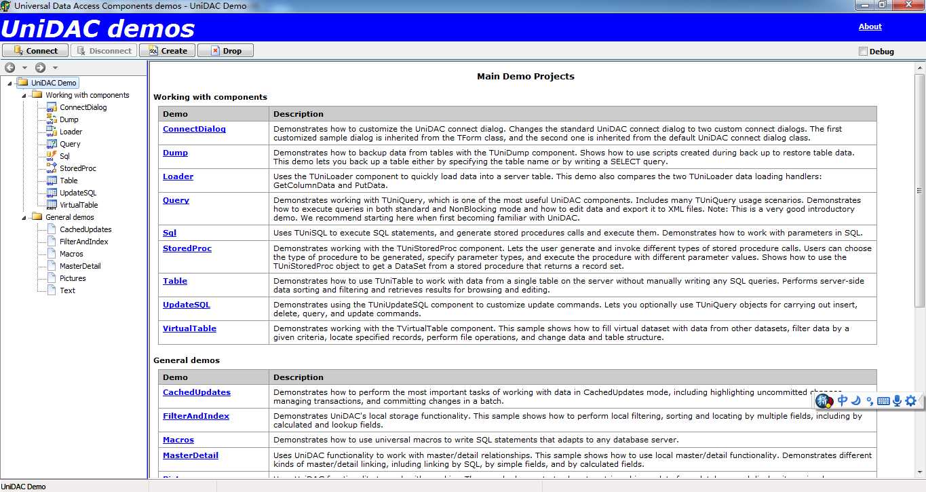The image size is (926, 492).
Task: Collapse the General demos tree node
Action: [x=24, y=217]
